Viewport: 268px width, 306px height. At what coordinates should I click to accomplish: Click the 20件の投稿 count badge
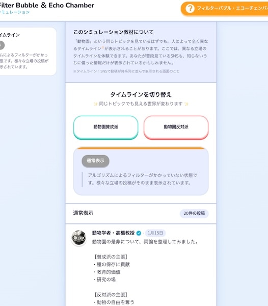[194, 213]
